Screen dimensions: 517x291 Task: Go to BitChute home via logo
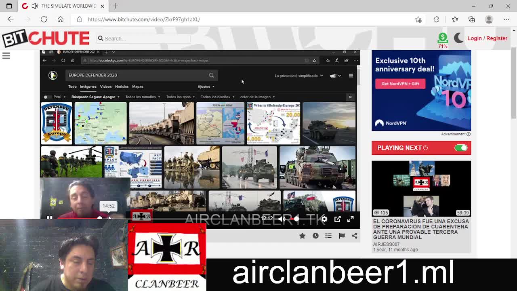pyautogui.click(x=45, y=38)
